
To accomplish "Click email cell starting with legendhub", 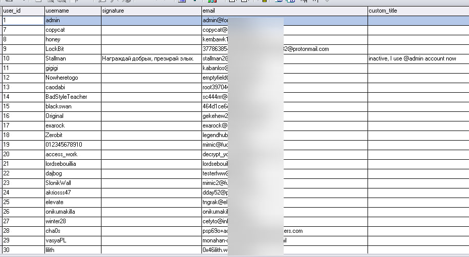I will click(x=285, y=135).
